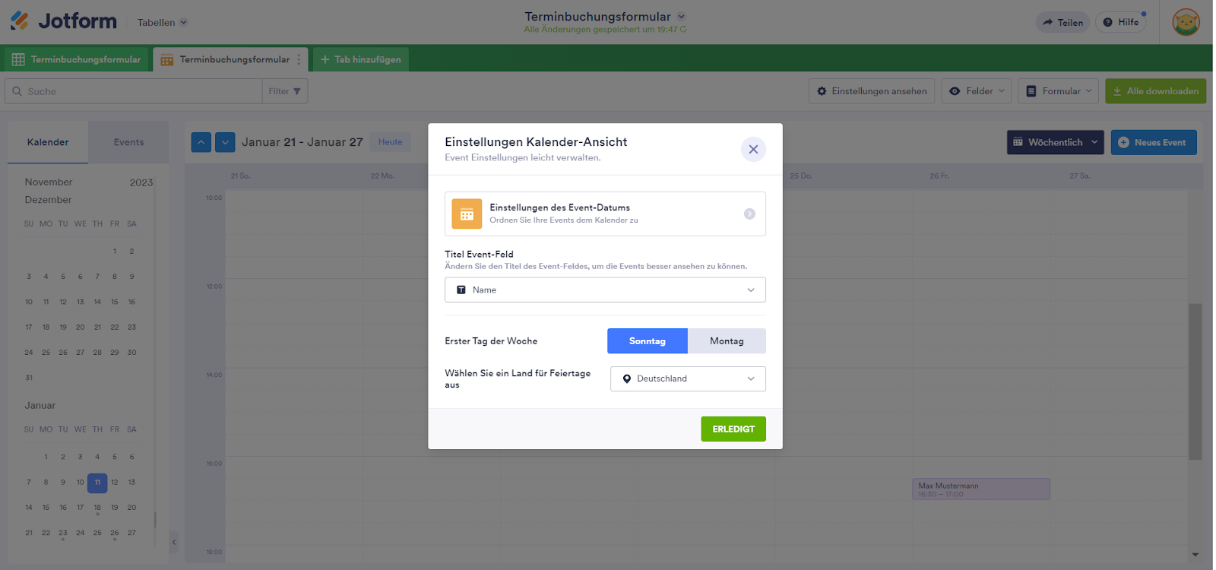Click the Neues Event button
This screenshot has height=570, width=1216.
[1153, 142]
